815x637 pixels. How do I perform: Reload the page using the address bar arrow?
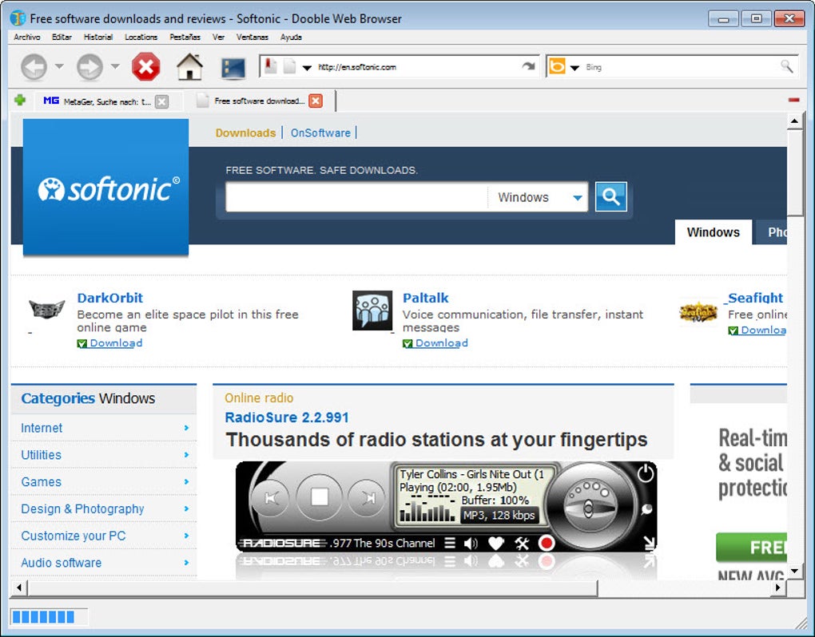[529, 66]
